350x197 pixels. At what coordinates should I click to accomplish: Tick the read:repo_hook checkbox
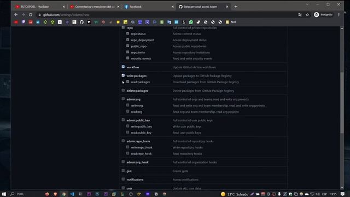127,153
